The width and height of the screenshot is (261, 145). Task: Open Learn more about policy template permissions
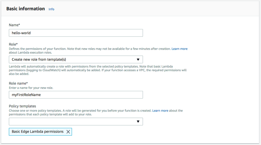pyautogui.click(x=160, y=111)
